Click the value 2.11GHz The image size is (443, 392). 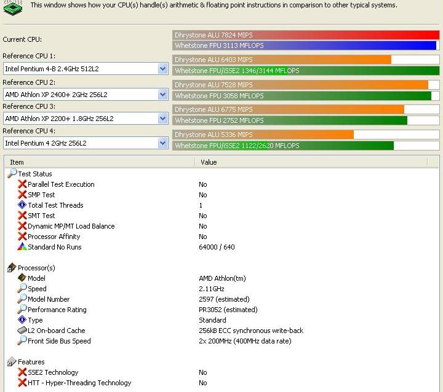(212, 289)
